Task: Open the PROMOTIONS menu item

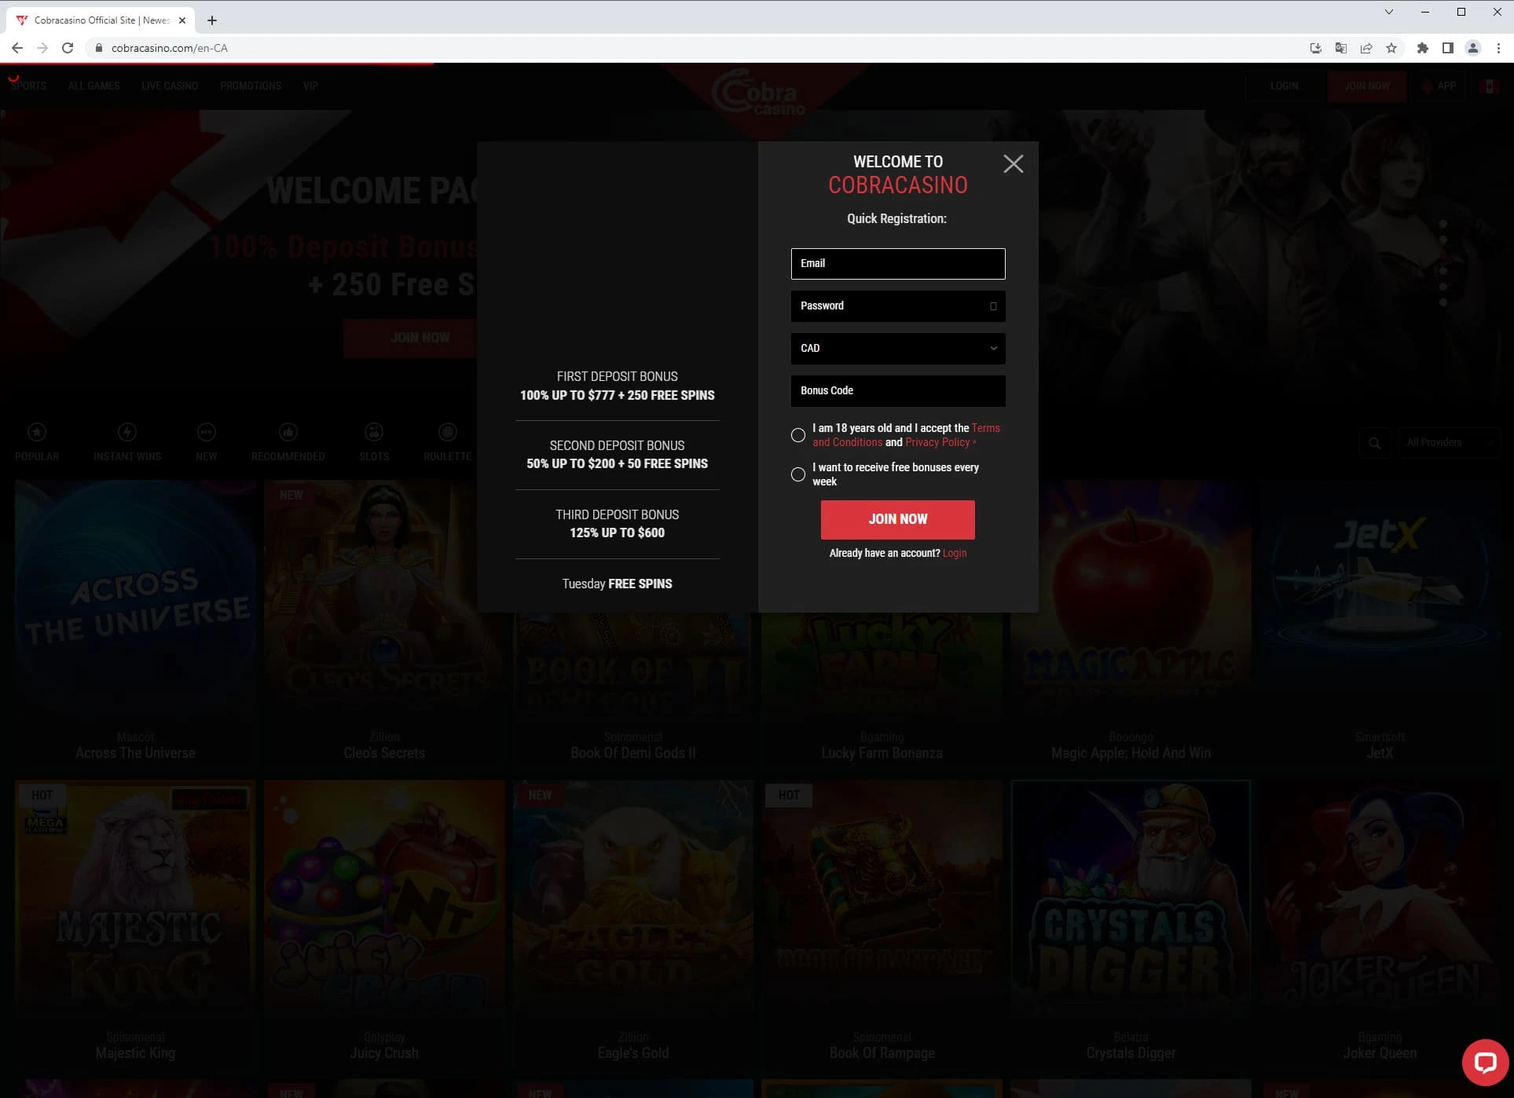Action: [x=251, y=86]
